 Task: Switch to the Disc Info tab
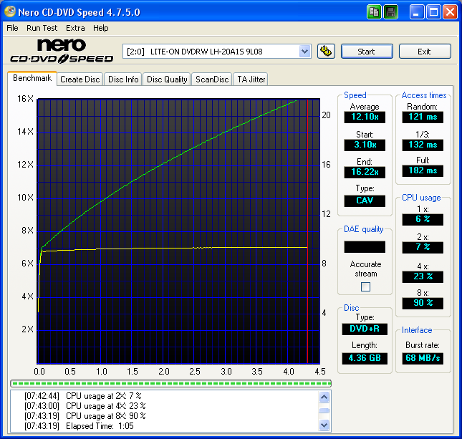coord(123,79)
